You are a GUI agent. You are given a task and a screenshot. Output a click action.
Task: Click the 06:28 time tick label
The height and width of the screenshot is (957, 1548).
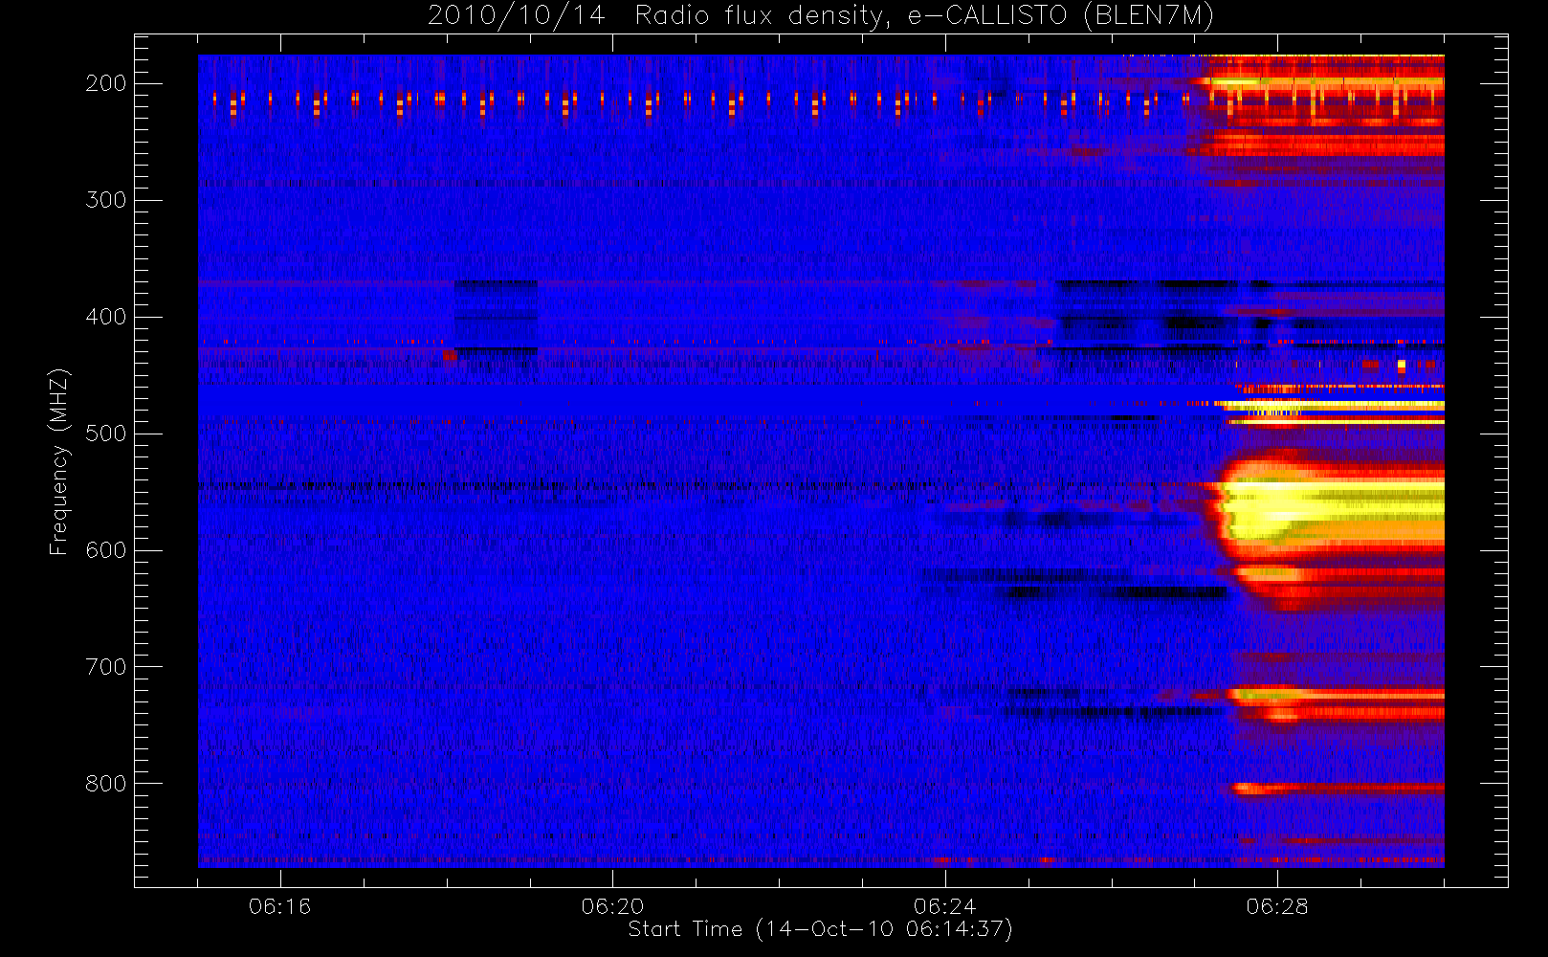(1277, 906)
